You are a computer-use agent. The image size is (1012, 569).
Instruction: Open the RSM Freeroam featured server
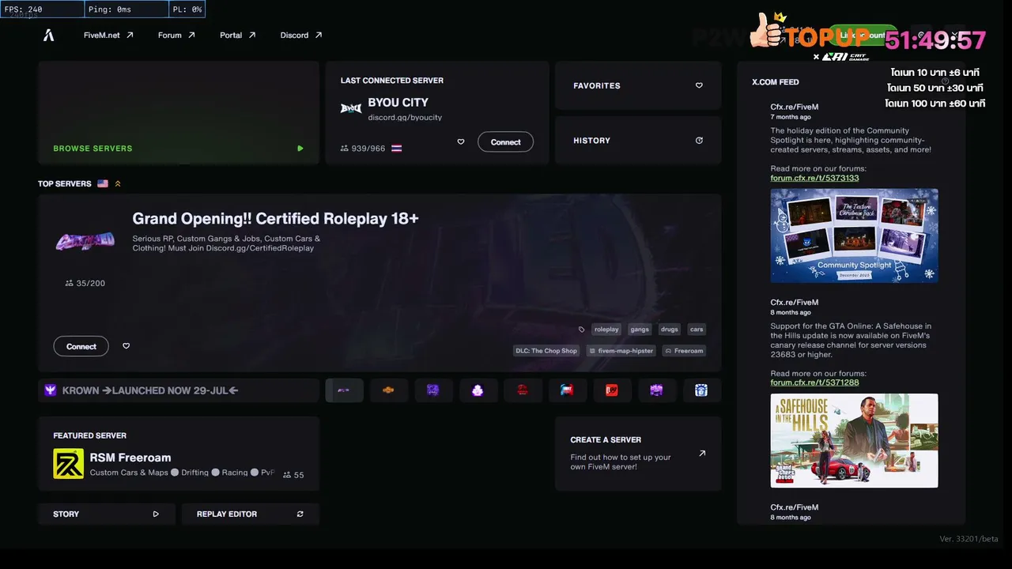[x=179, y=454]
